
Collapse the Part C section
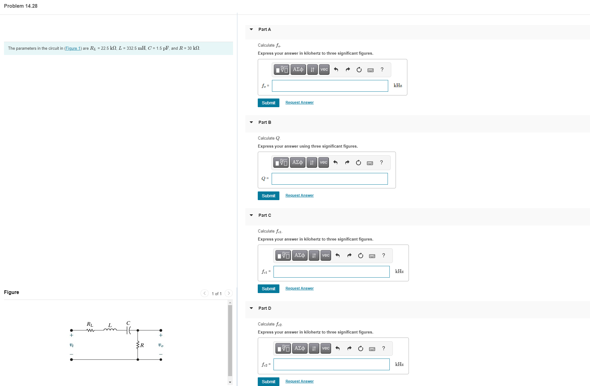(251, 215)
